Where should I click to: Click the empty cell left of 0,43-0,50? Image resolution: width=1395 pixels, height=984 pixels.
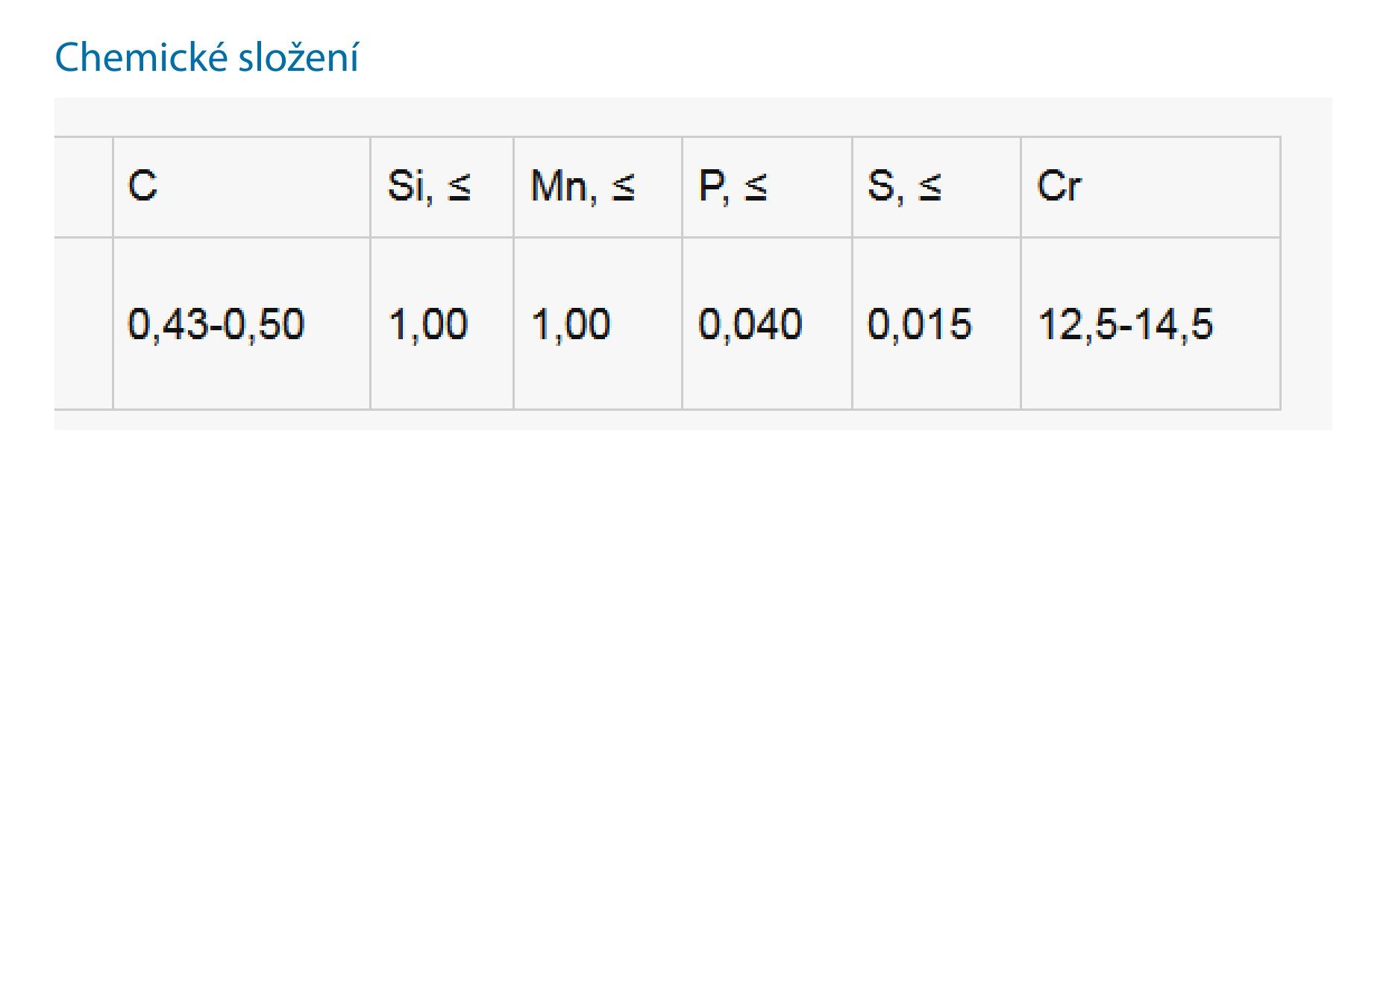click(84, 324)
